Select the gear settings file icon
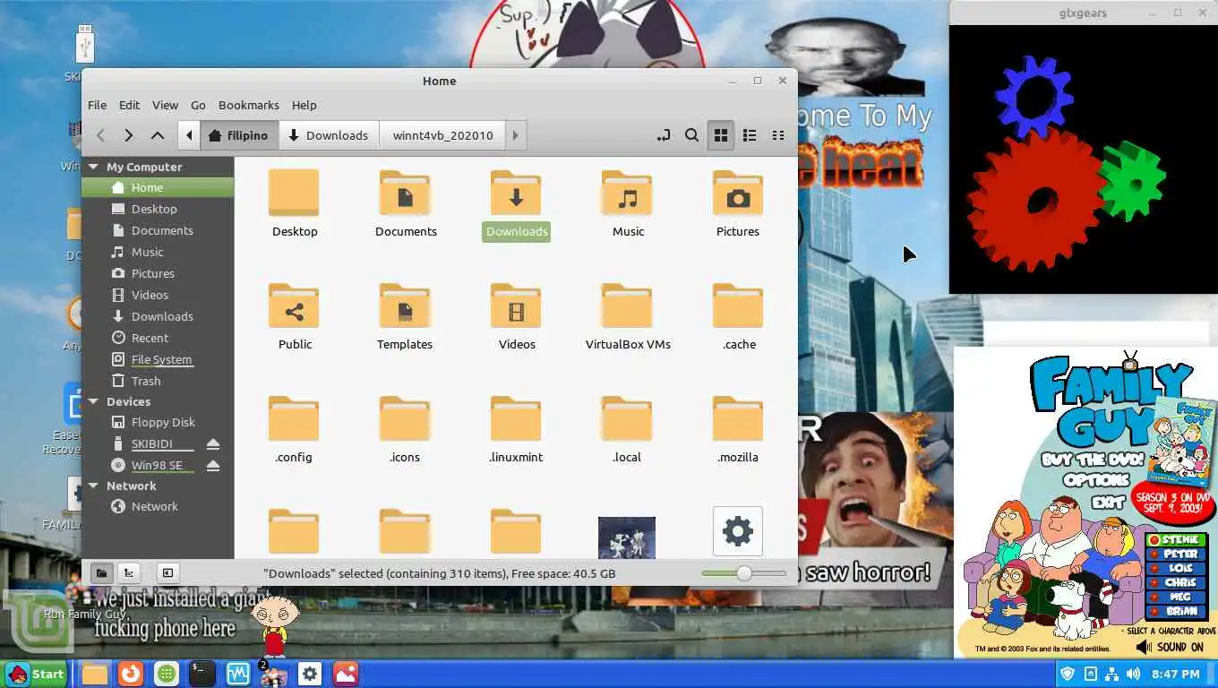The width and height of the screenshot is (1218, 688). pos(738,531)
